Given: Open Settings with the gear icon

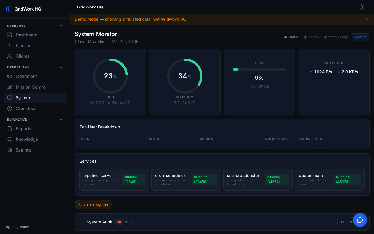Looking at the screenshot, I should 9,150.
